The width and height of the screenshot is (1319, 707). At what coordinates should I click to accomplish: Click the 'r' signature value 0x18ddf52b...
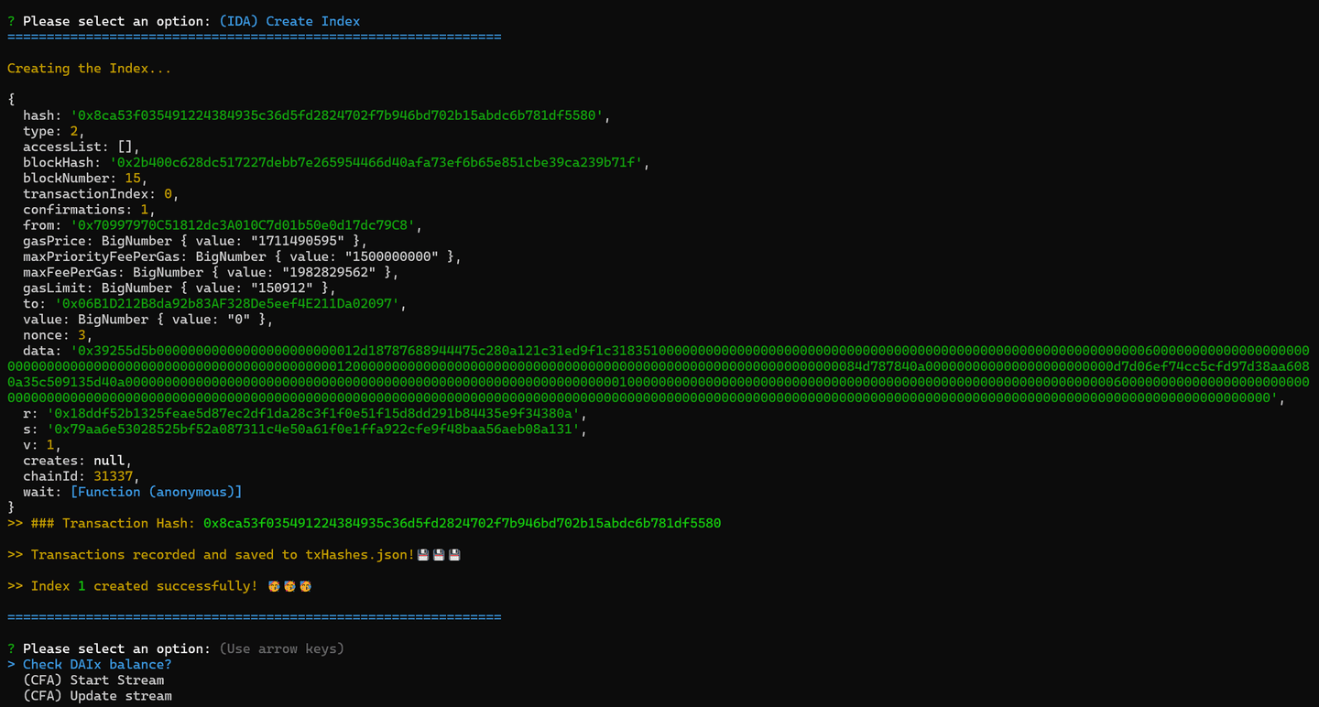click(x=313, y=413)
